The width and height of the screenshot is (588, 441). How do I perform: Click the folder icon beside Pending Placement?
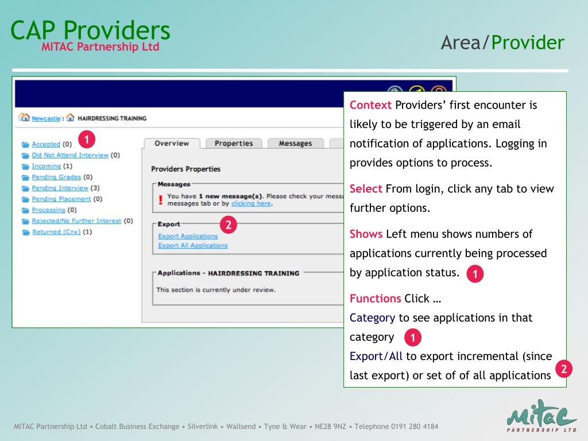25,199
